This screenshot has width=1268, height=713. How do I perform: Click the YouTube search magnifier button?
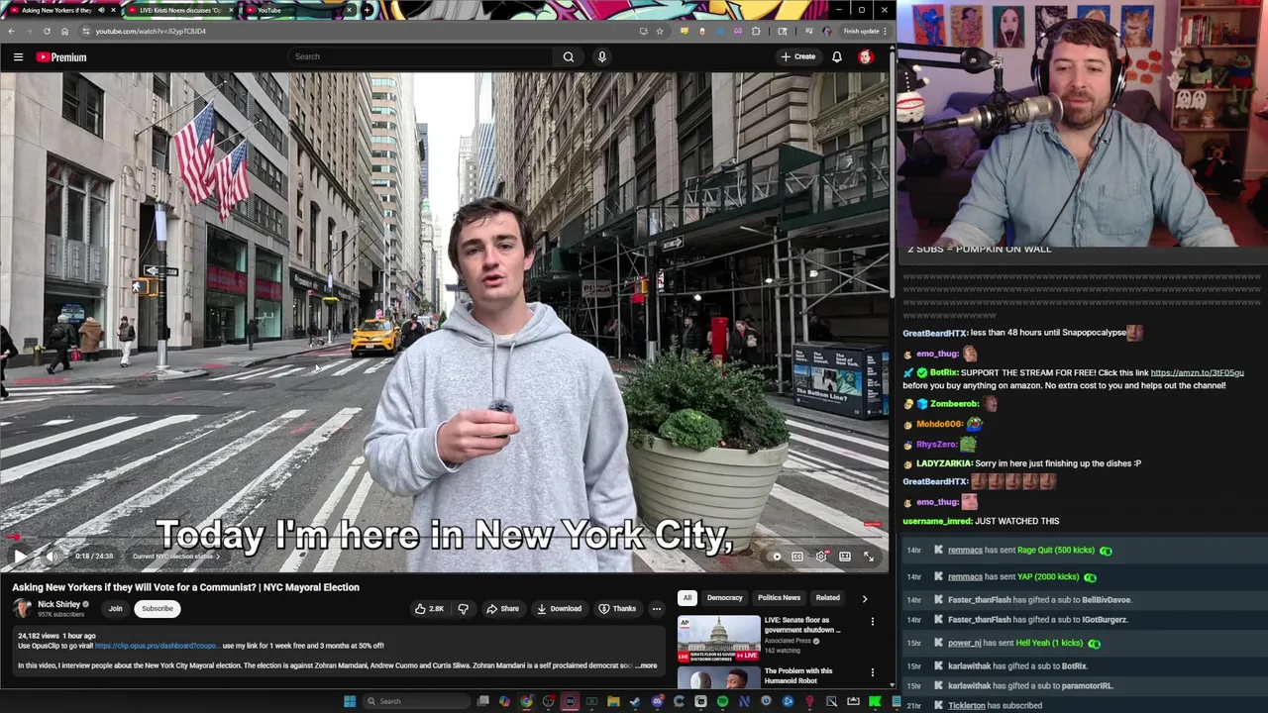[569, 56]
